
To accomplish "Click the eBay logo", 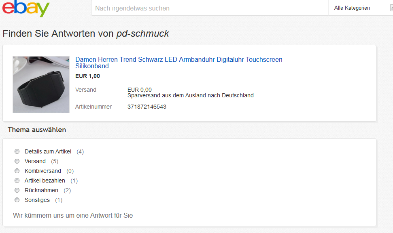I will [x=26, y=8].
